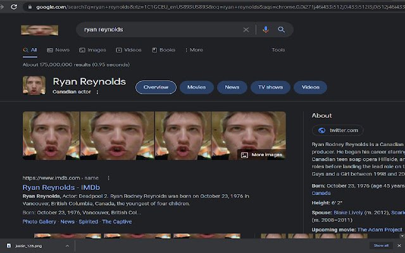The width and height of the screenshot is (405, 253).
Task: Click the More images button
Action: 261,155
